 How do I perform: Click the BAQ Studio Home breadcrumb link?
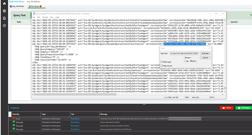(x=16, y=1)
